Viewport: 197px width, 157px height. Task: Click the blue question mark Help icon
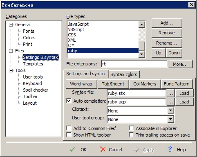point(170,149)
